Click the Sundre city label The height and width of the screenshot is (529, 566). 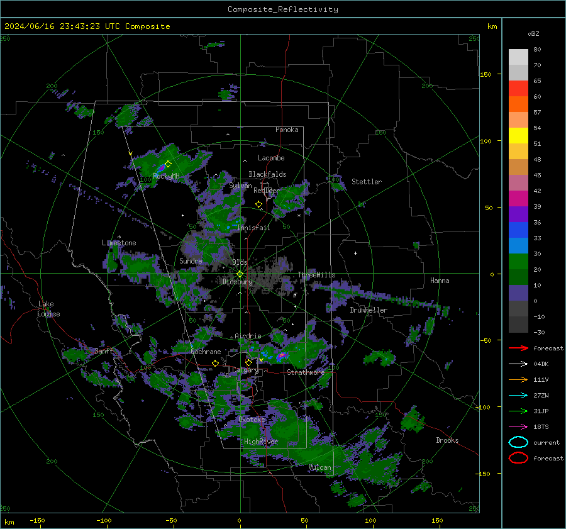(191, 260)
